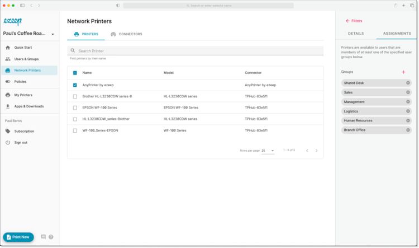The image size is (419, 248).
Task: Go to previous page of printers
Action: 307,151
